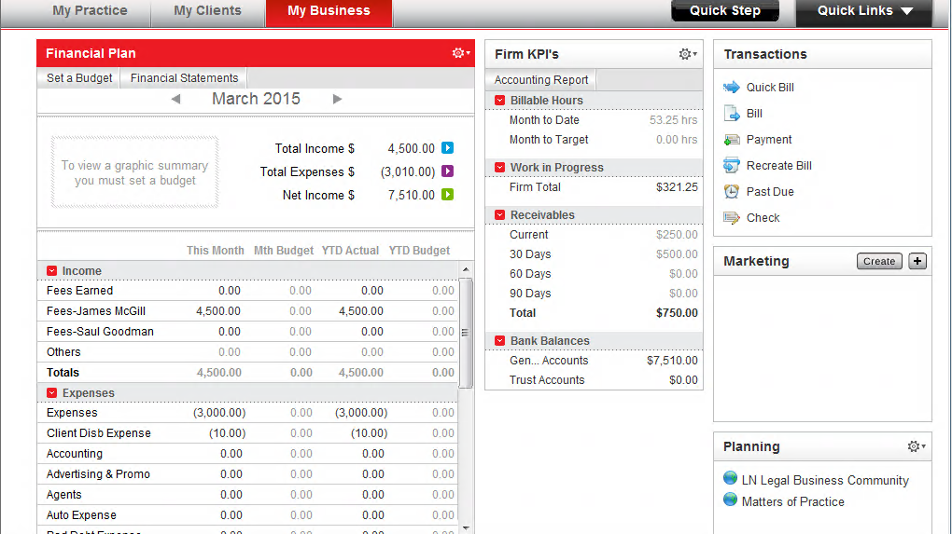952x534 pixels.
Task: Go to the previous month
Action: click(176, 99)
